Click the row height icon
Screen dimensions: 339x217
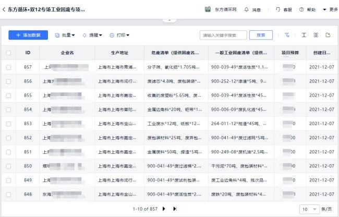[x=304, y=35]
